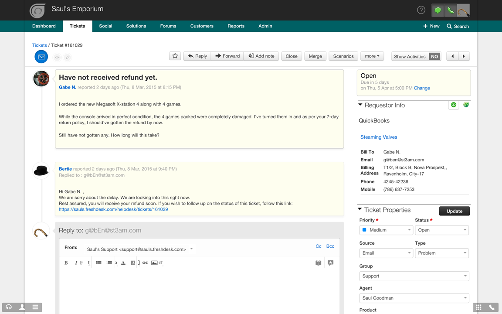This screenshot has height=314, width=502.
Task: Open the Agent dropdown showing Saul Goodman
Action: (x=414, y=298)
